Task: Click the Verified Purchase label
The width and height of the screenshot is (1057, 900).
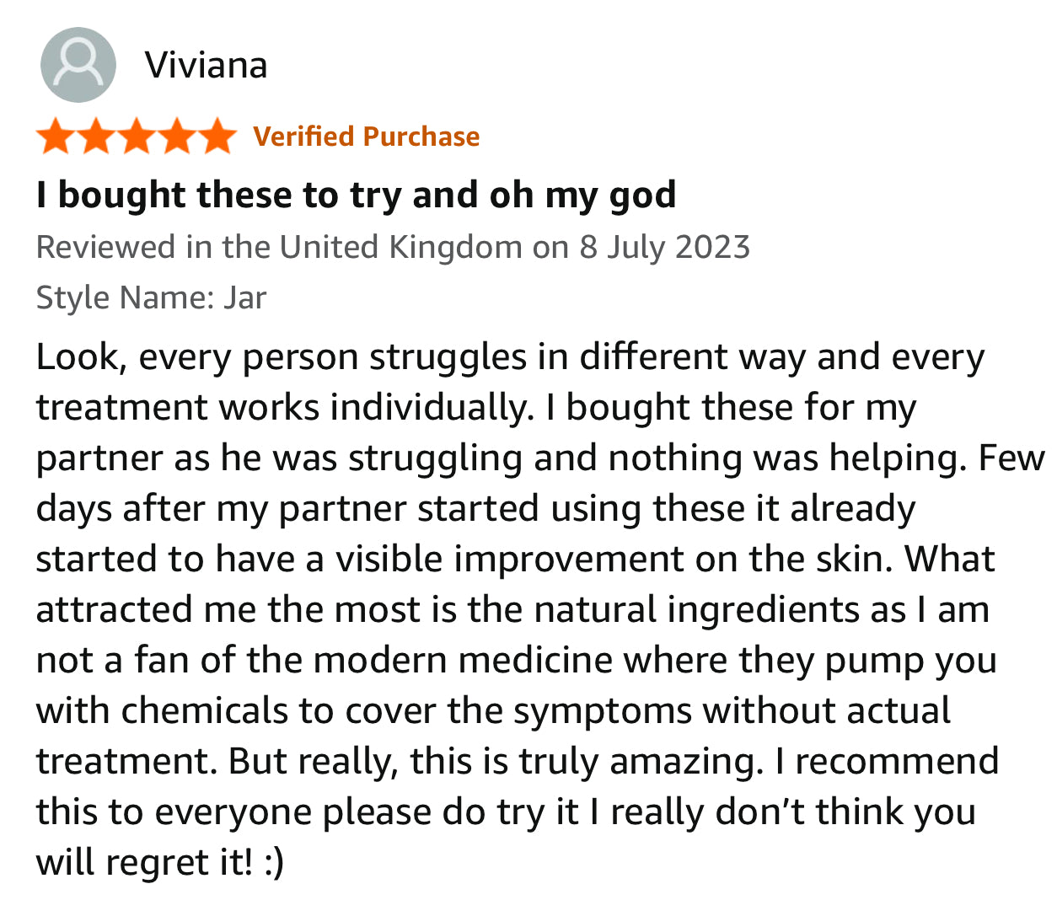Action: (366, 137)
